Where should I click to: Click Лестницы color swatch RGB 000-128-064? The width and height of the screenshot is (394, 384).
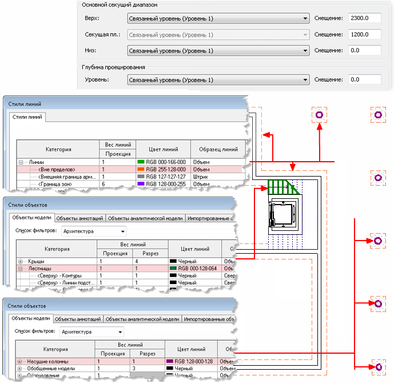point(173,268)
